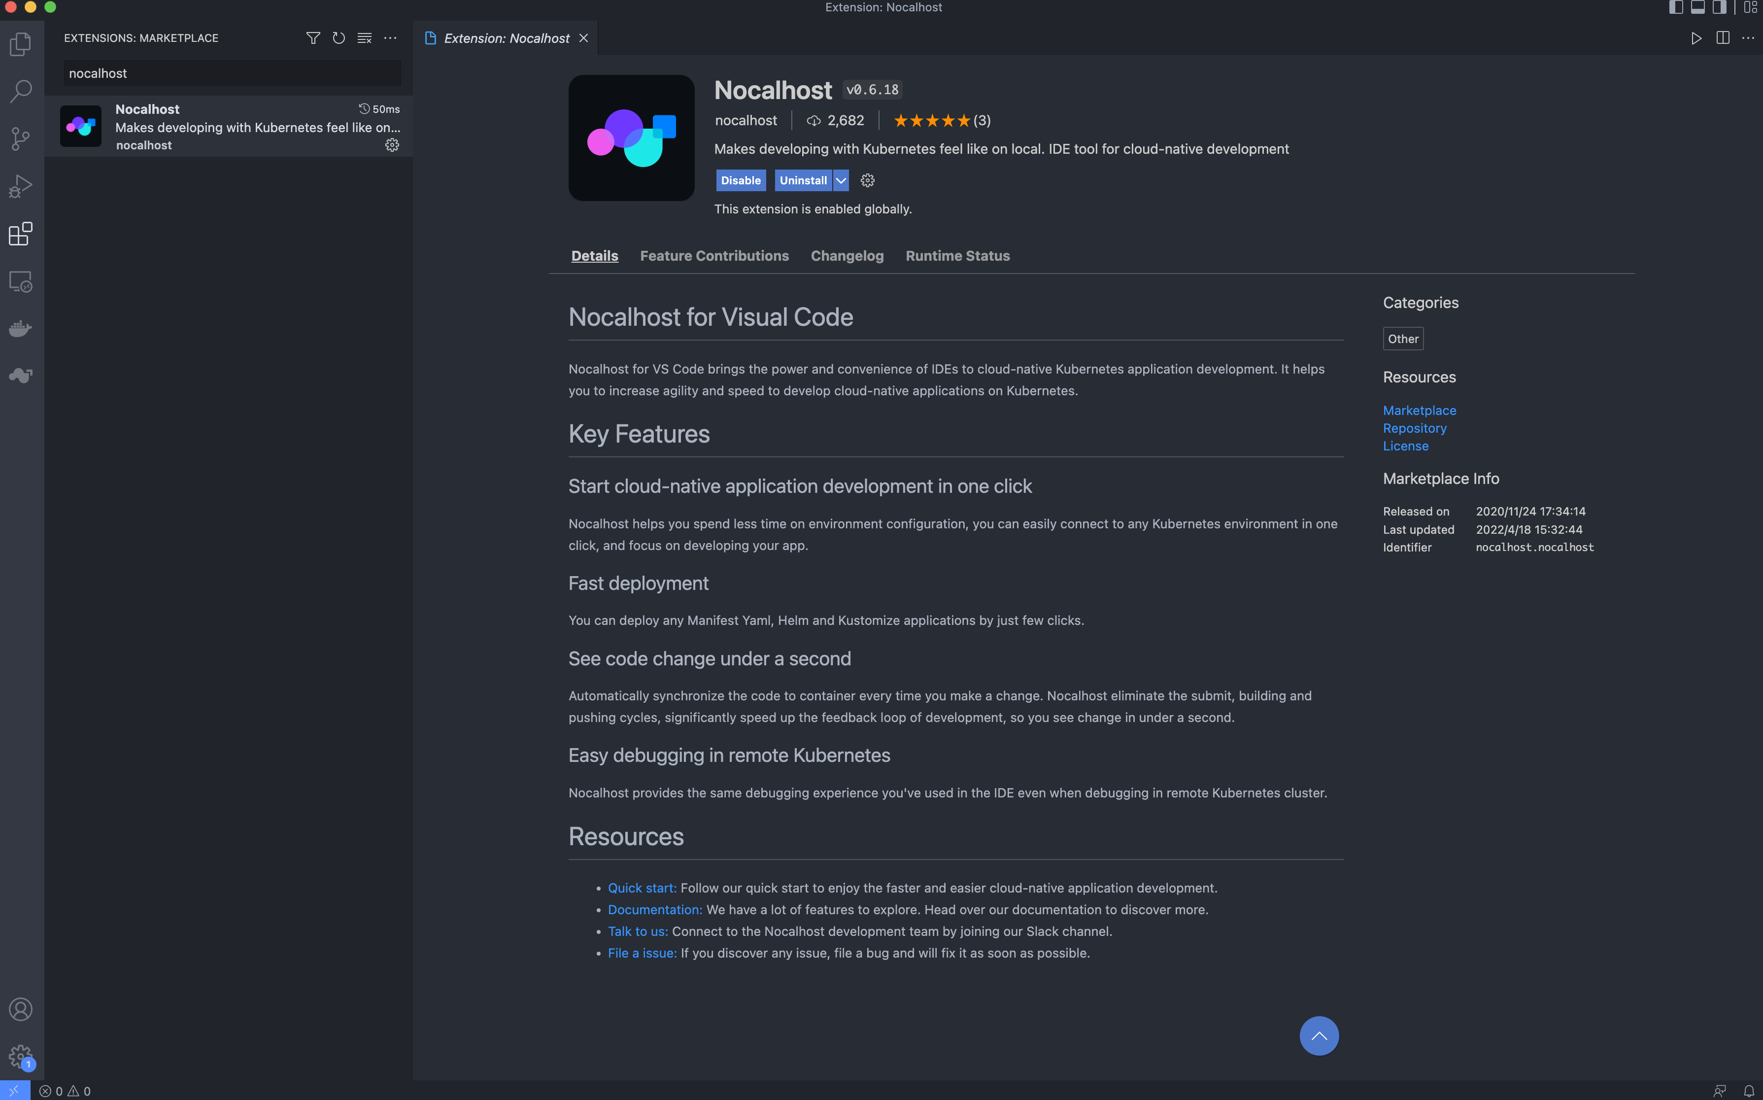Open the Docker view in activity bar
The image size is (1763, 1100).
(x=20, y=329)
